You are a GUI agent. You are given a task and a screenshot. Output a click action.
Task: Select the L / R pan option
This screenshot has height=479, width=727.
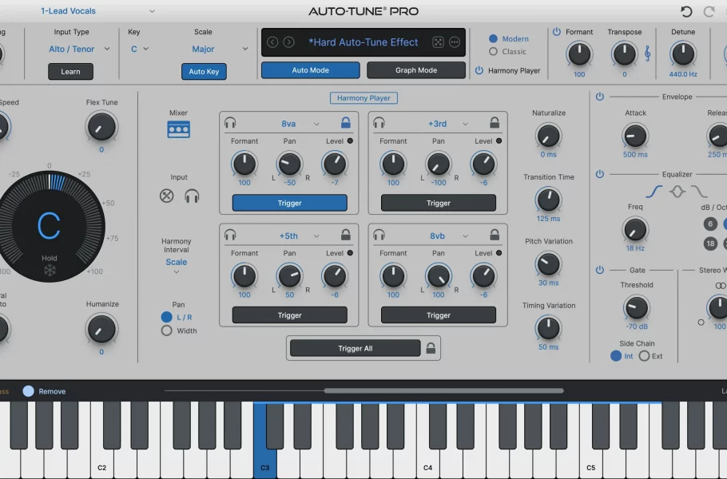166,317
